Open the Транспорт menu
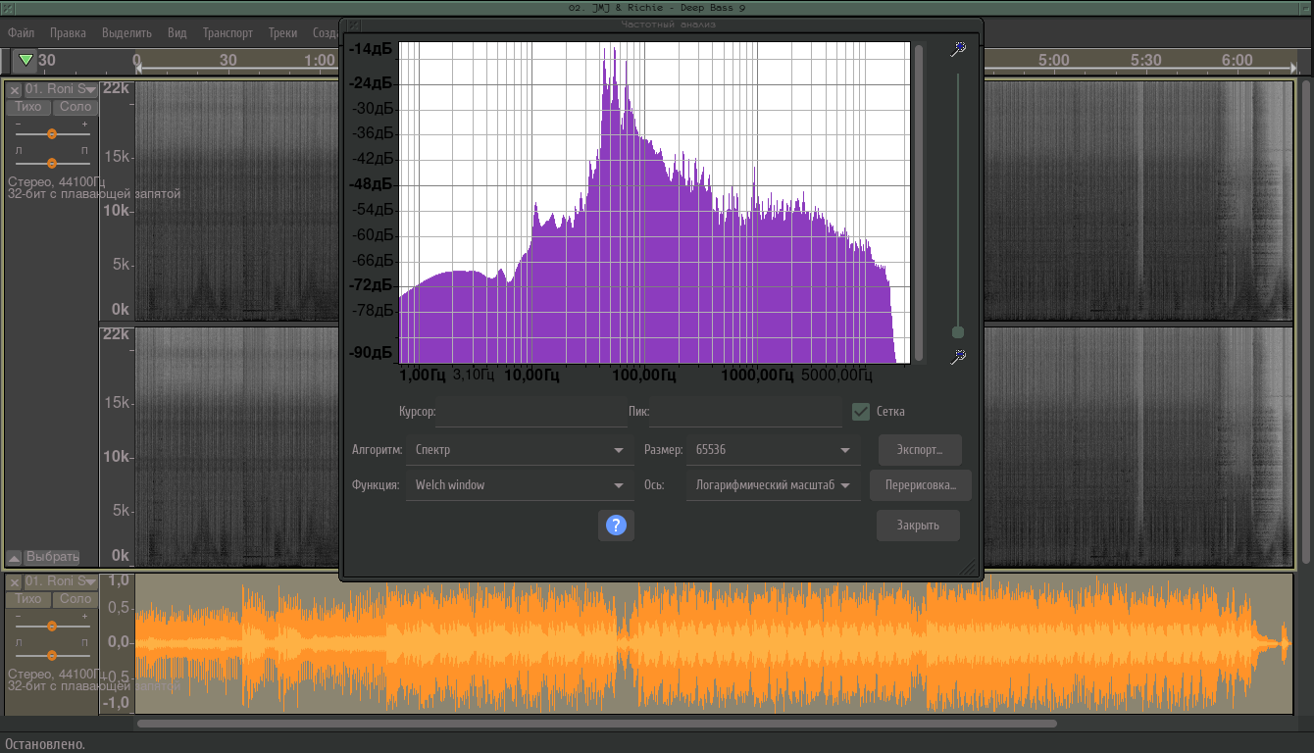 pyautogui.click(x=228, y=32)
